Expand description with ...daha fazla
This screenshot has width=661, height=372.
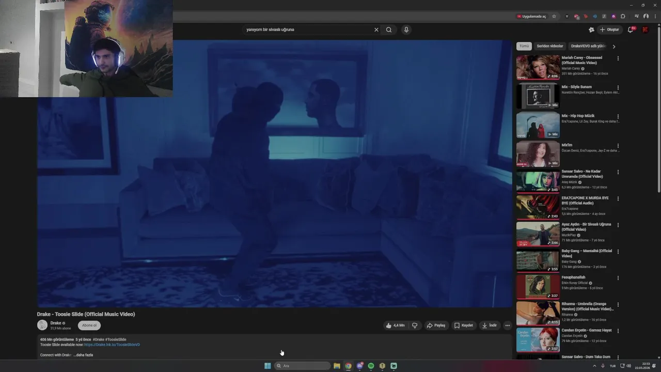click(84, 355)
